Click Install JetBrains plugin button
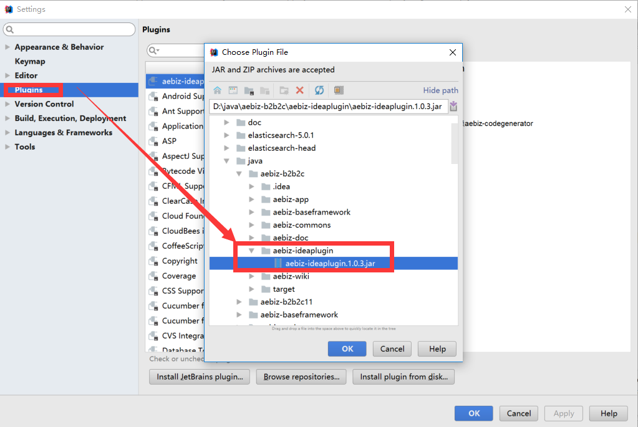 click(x=200, y=377)
